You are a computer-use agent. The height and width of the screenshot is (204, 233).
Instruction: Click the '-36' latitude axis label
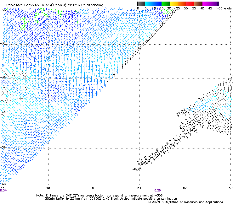point(3,112)
